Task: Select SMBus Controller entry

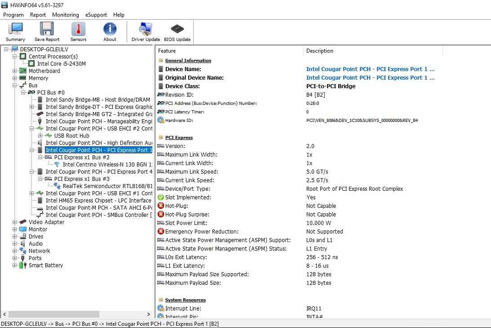Action: [x=99, y=215]
